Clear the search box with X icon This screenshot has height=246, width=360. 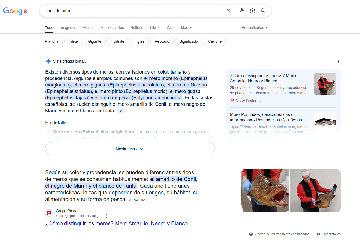tap(229, 11)
